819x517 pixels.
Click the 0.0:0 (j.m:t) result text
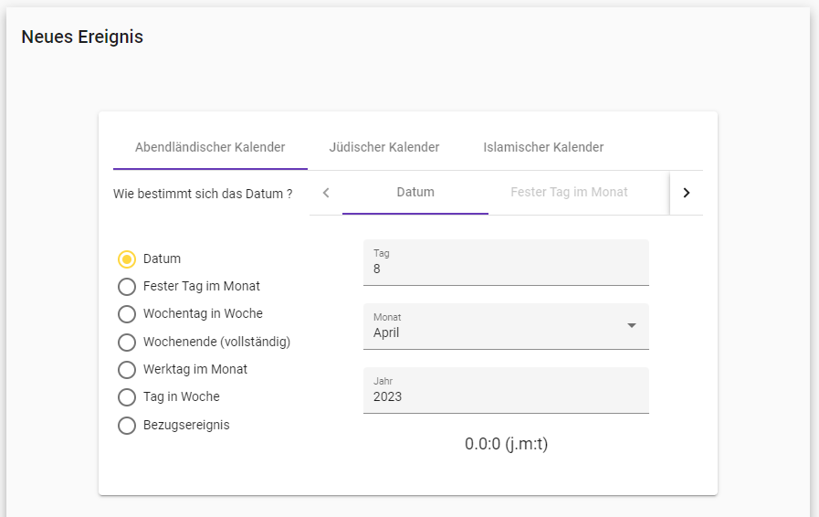pyautogui.click(x=506, y=445)
